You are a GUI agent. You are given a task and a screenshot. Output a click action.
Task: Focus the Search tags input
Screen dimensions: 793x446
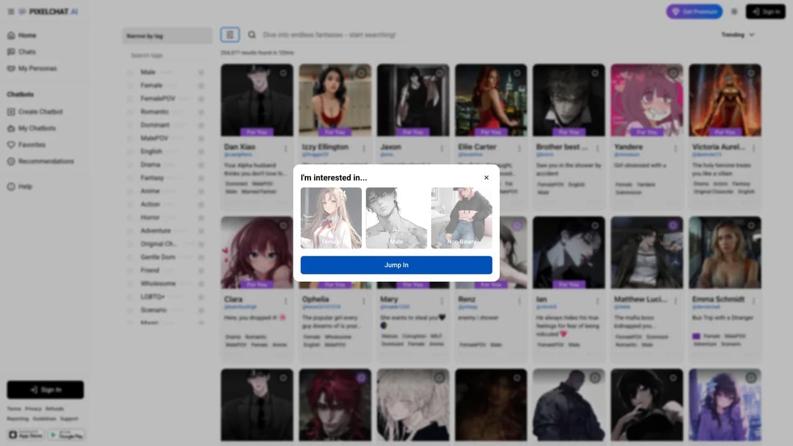167,55
